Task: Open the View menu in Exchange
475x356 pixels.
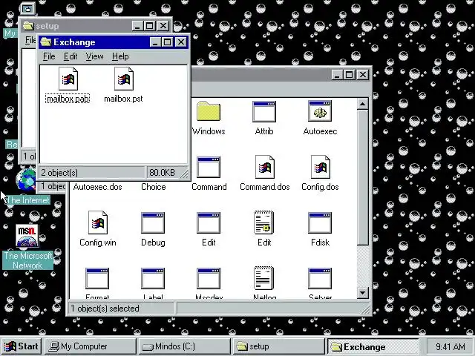Action: 94,56
